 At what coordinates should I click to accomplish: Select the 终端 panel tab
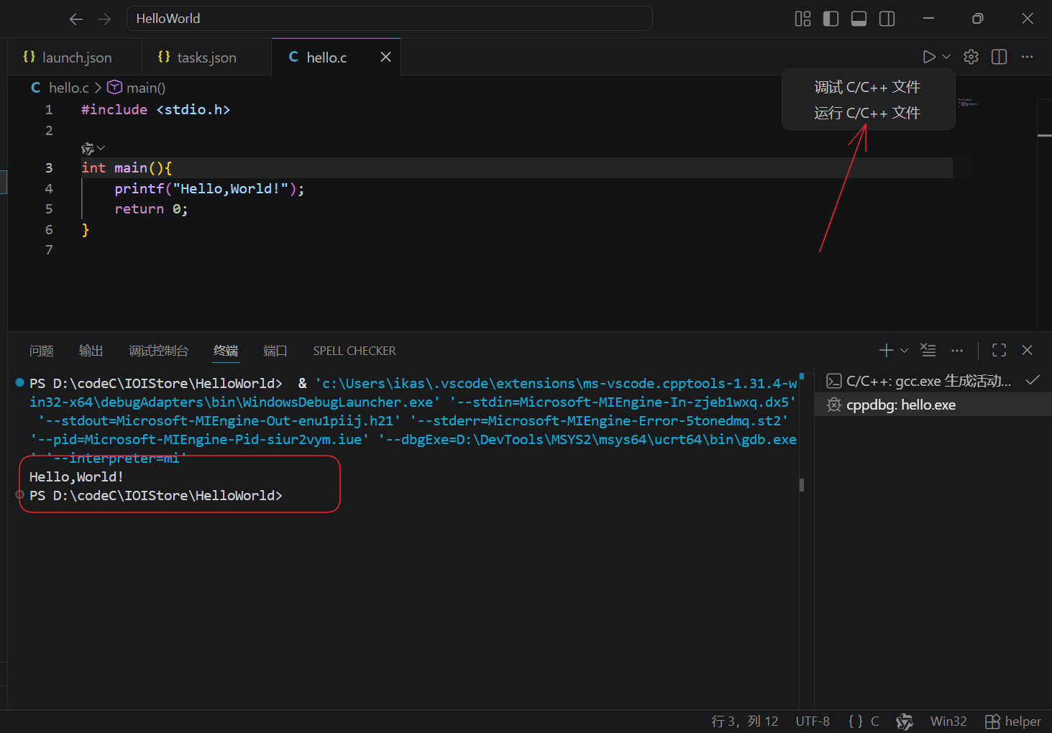coord(226,351)
